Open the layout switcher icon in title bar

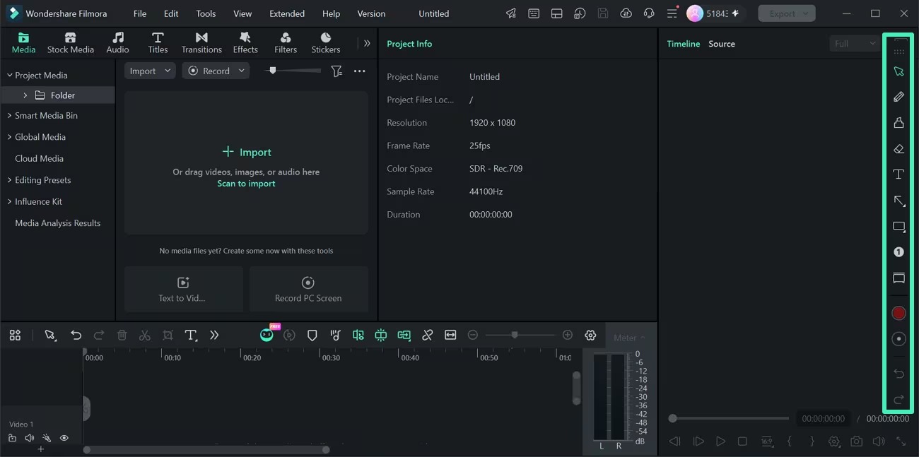click(x=557, y=13)
